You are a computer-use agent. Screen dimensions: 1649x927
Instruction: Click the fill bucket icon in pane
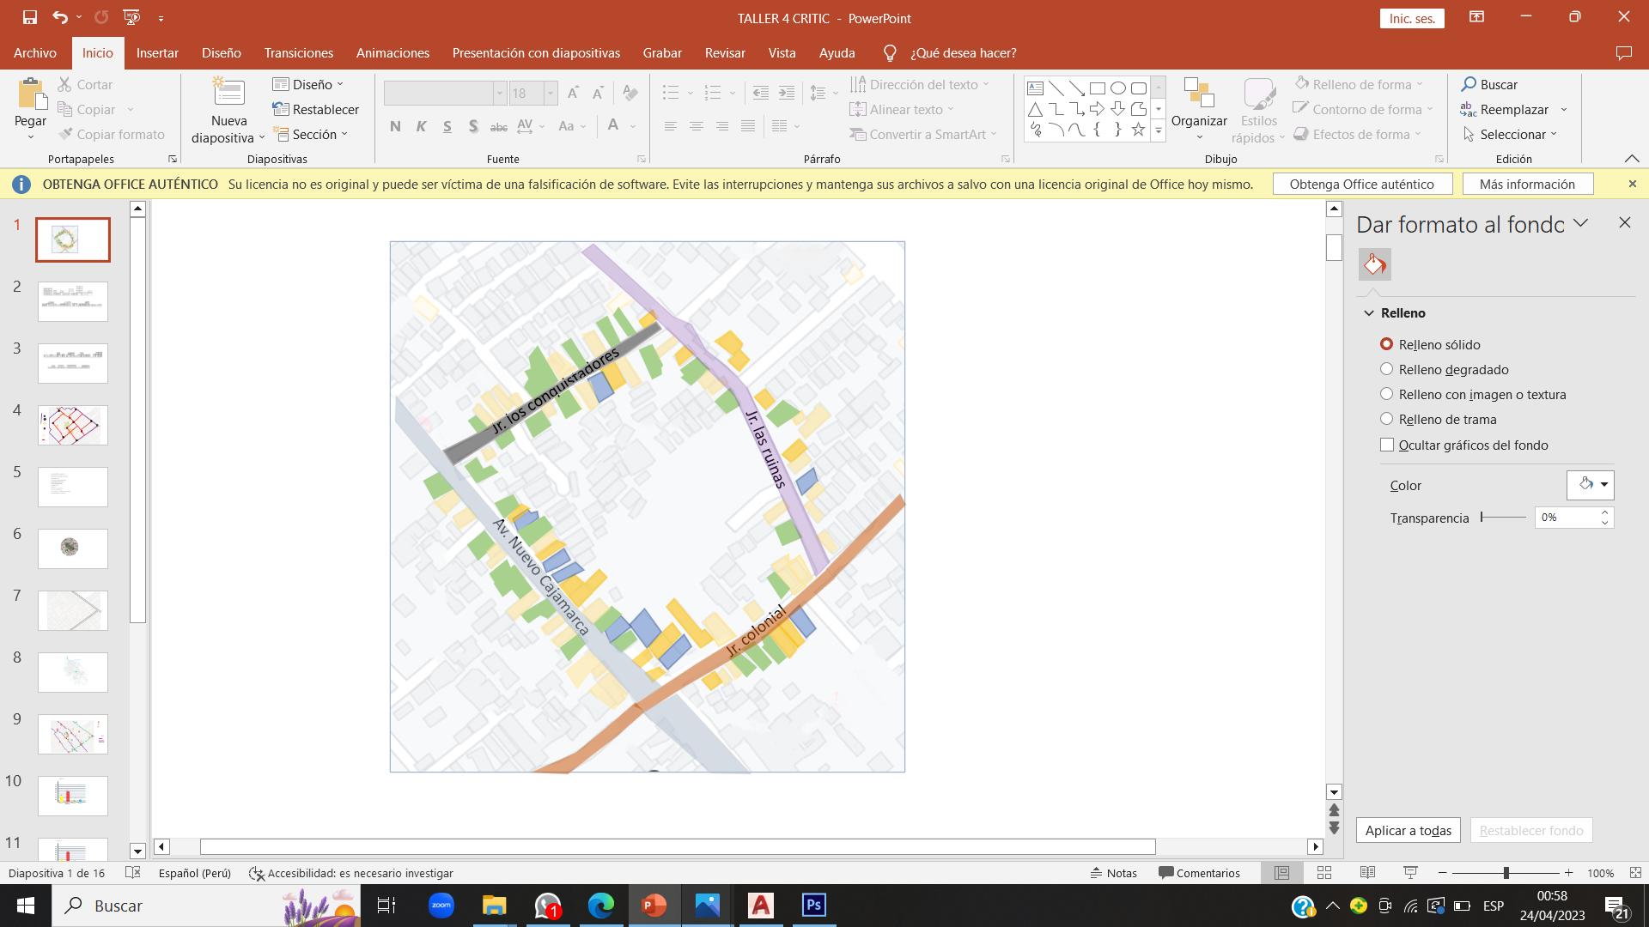(1374, 264)
